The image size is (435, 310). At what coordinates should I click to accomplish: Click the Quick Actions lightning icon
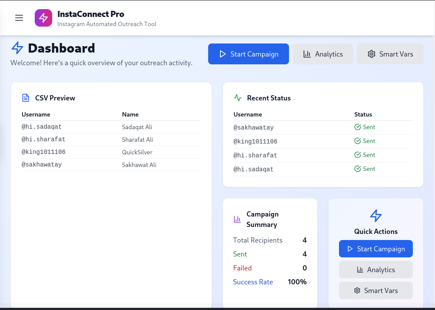376,215
